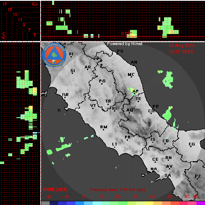Click the SI city label

73,71
